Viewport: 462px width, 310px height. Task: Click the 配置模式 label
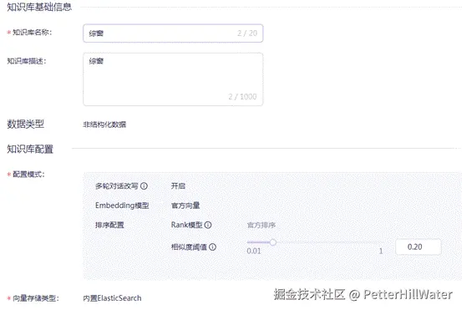point(28,174)
